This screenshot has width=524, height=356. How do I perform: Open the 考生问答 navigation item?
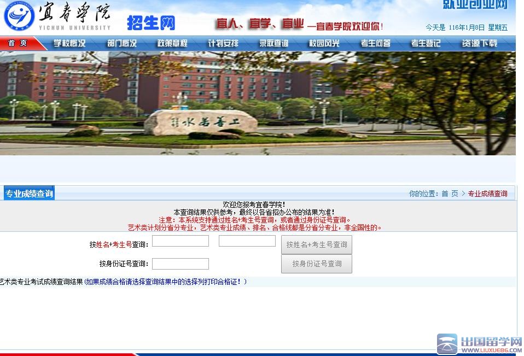click(x=375, y=43)
